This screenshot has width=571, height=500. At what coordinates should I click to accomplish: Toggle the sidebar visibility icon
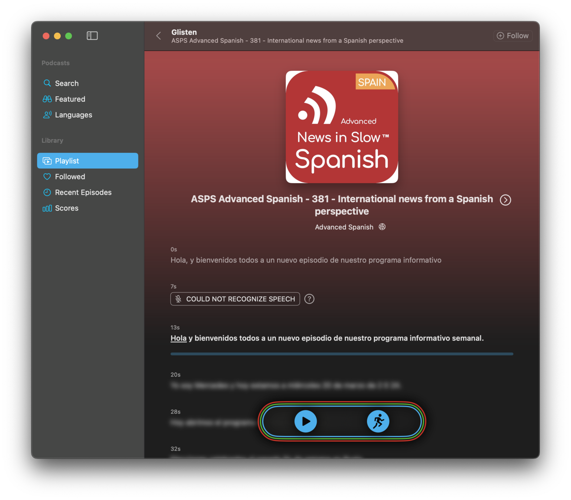pyautogui.click(x=92, y=36)
